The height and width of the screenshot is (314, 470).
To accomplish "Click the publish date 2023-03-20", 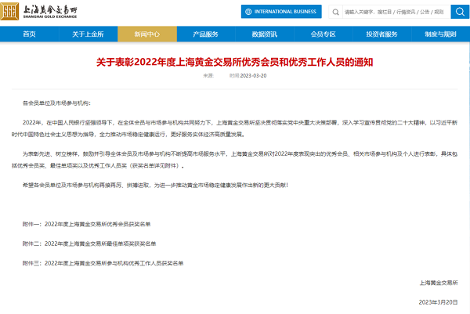I will 253,75.
